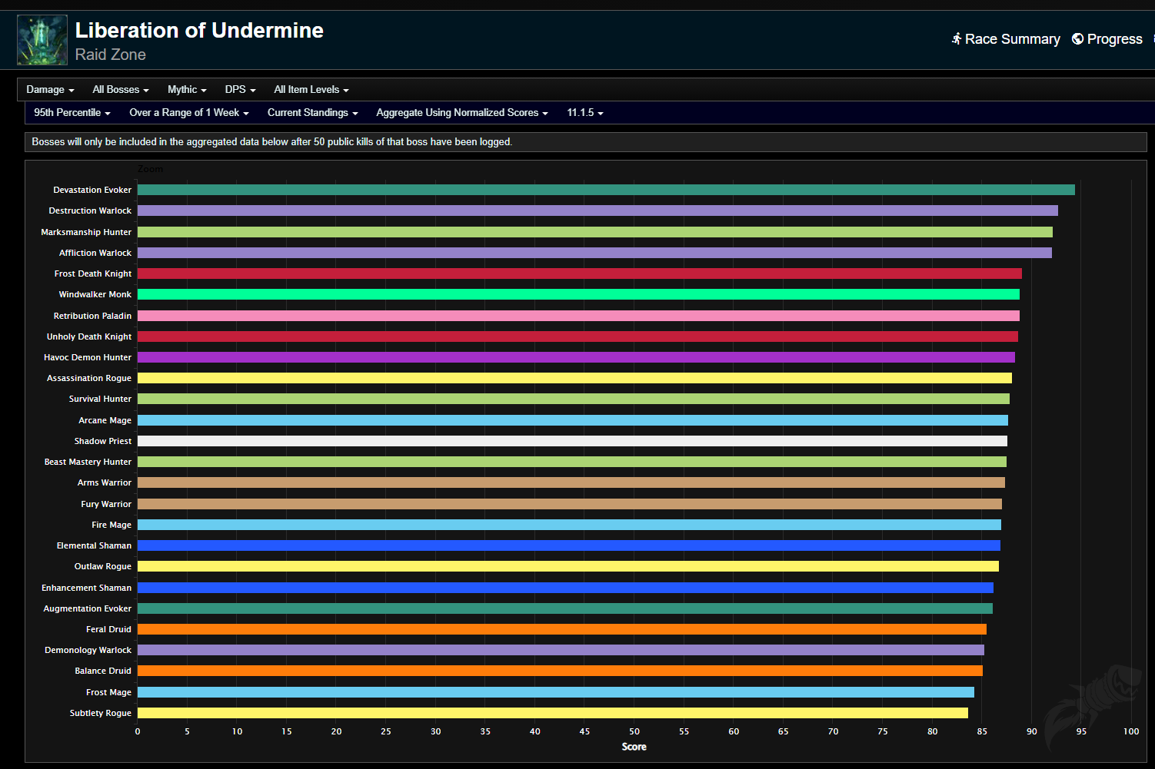Click the Windwalker Monk bar
Viewport: 1155px width, 769px height.
(x=578, y=294)
